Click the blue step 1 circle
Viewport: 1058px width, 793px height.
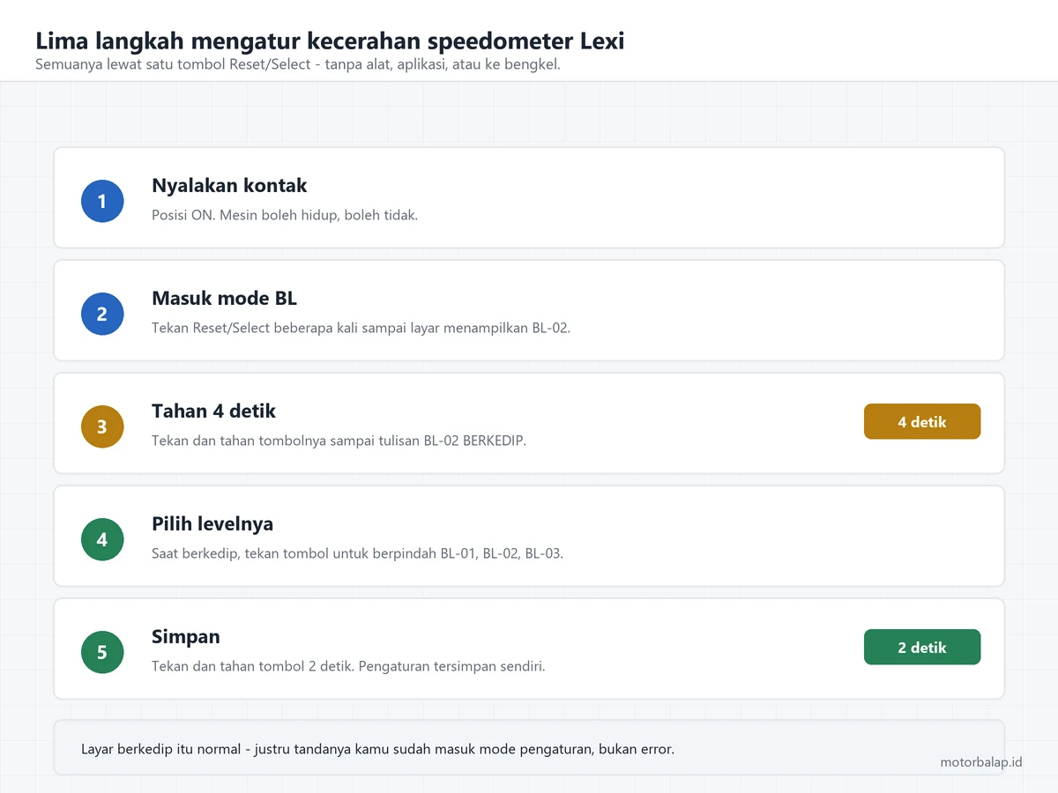[102, 201]
